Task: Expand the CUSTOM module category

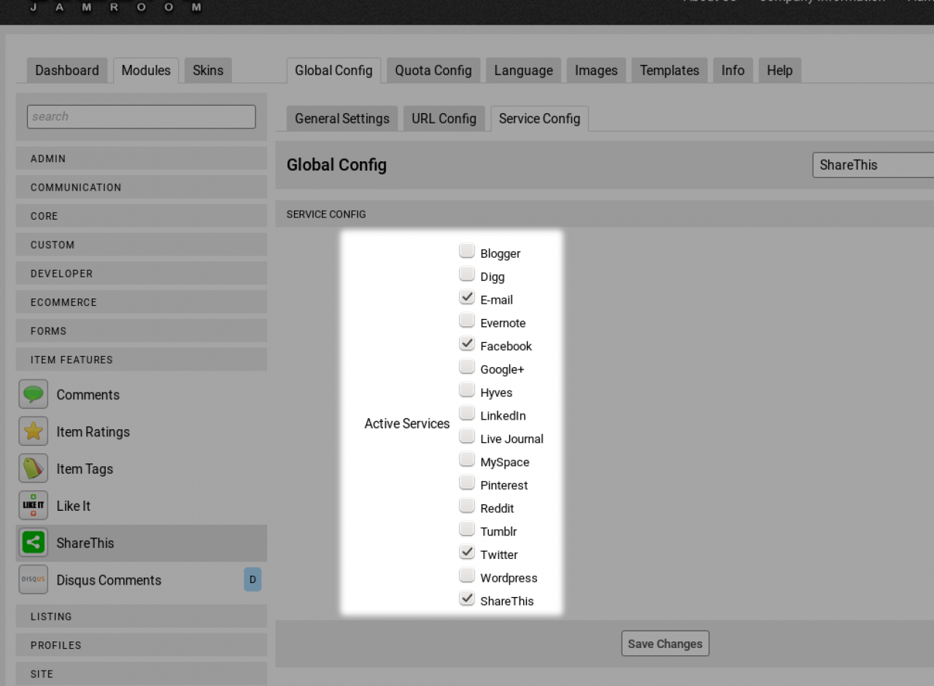Action: point(142,244)
